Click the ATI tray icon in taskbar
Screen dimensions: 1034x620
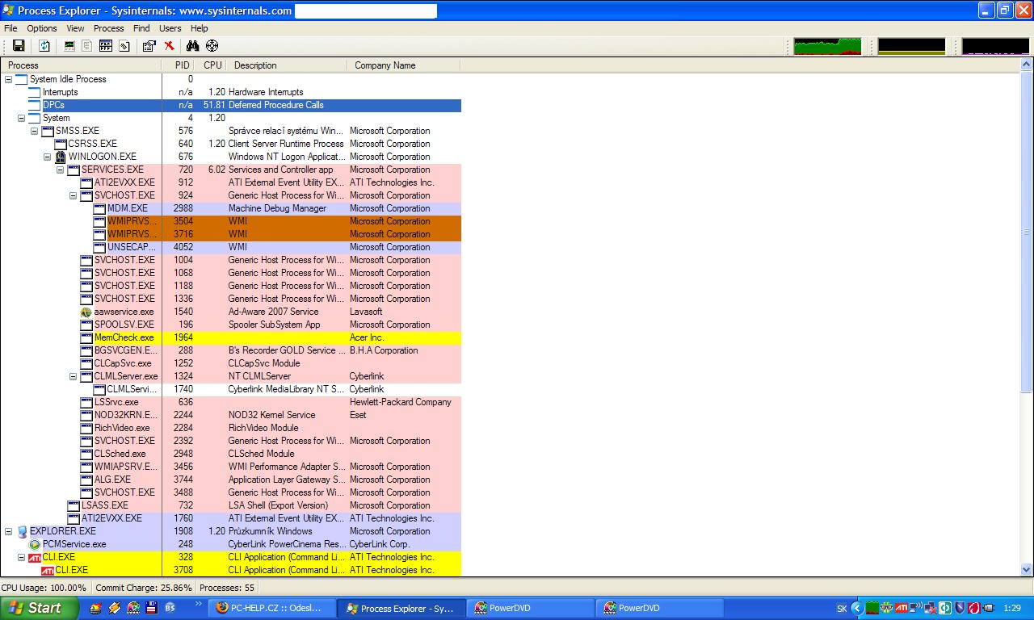pyautogui.click(x=901, y=608)
